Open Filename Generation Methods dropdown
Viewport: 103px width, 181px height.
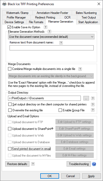tap(51, 37)
